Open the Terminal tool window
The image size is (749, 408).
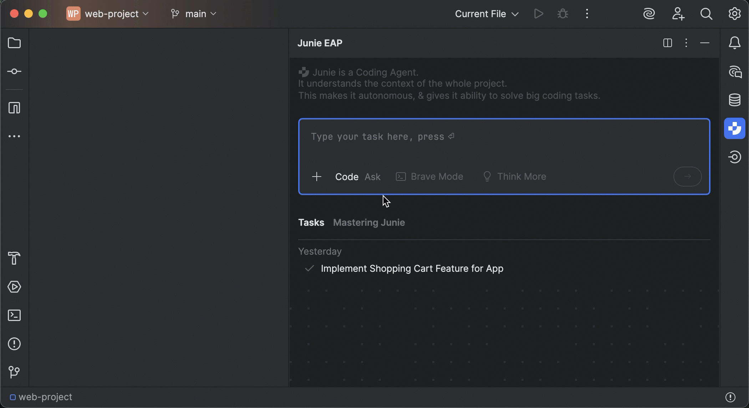(x=14, y=315)
